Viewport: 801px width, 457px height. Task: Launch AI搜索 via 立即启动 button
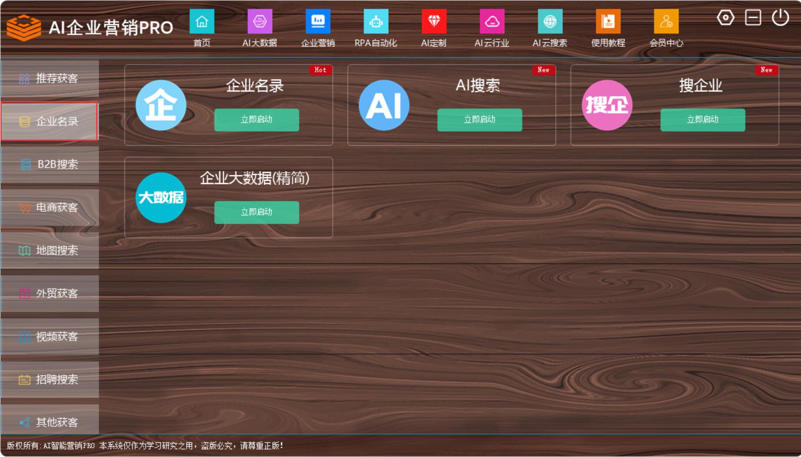point(480,120)
